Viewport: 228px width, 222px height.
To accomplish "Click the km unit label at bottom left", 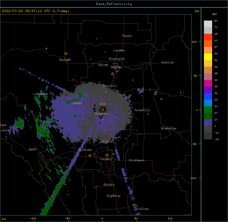I will click(4, 219).
